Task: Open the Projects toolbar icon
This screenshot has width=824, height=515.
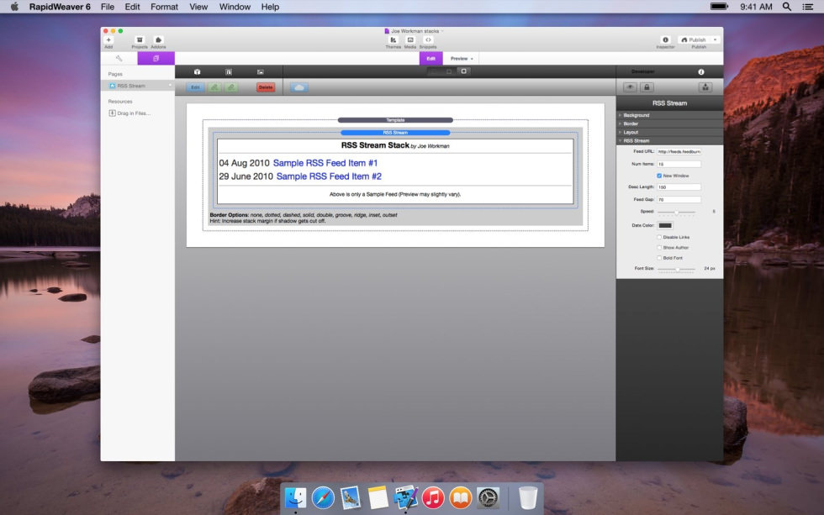Action: tap(140, 39)
